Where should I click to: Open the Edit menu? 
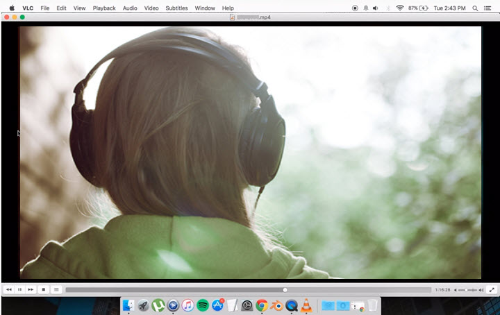tap(61, 8)
